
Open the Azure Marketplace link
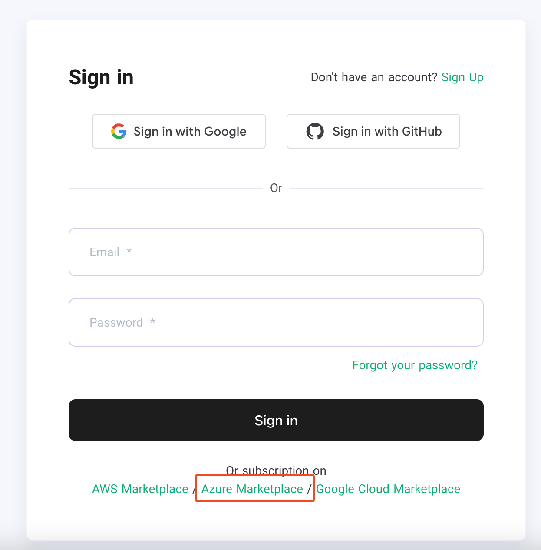(x=252, y=489)
